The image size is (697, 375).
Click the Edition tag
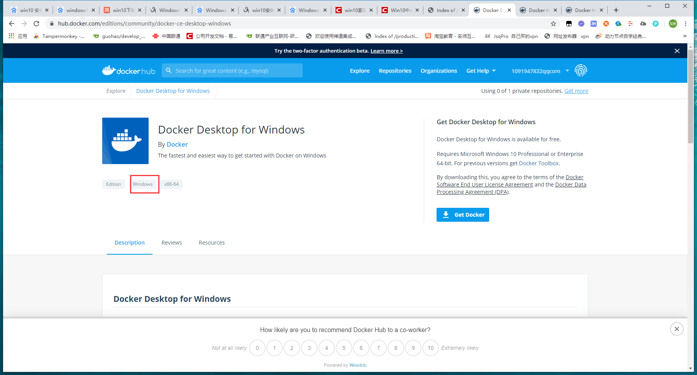[x=113, y=184]
